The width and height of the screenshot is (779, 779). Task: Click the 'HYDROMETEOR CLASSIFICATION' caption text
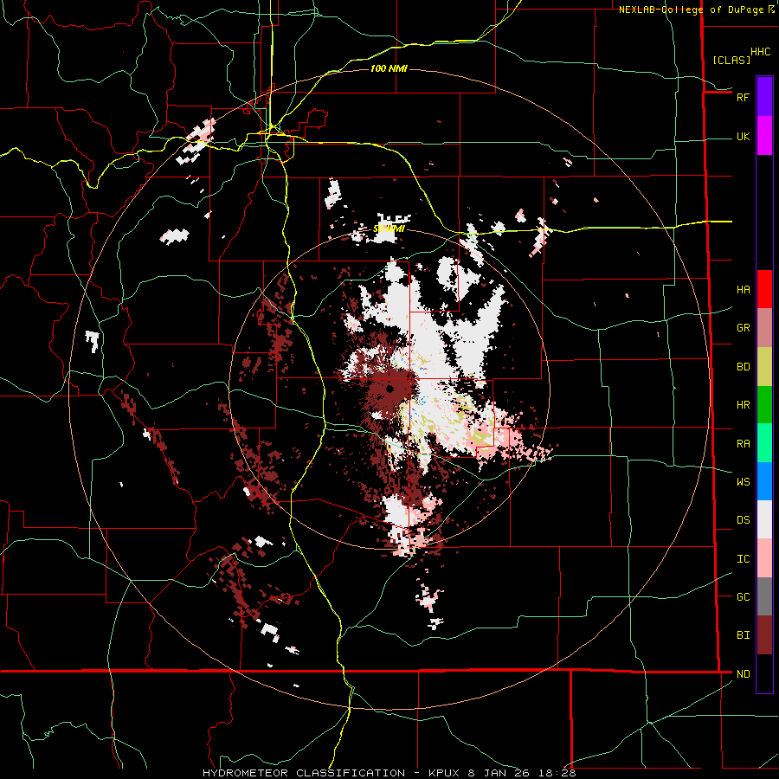(x=304, y=773)
